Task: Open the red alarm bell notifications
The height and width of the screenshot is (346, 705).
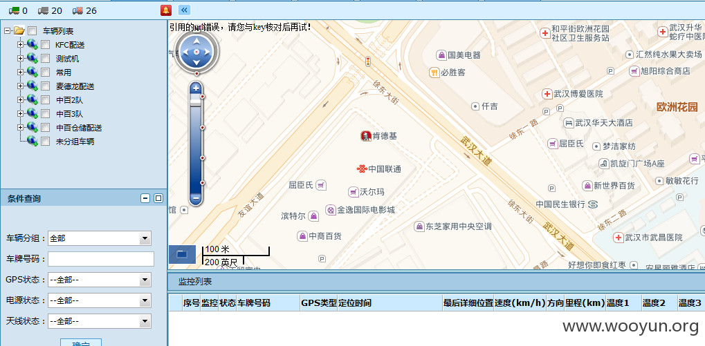Action: click(166, 10)
